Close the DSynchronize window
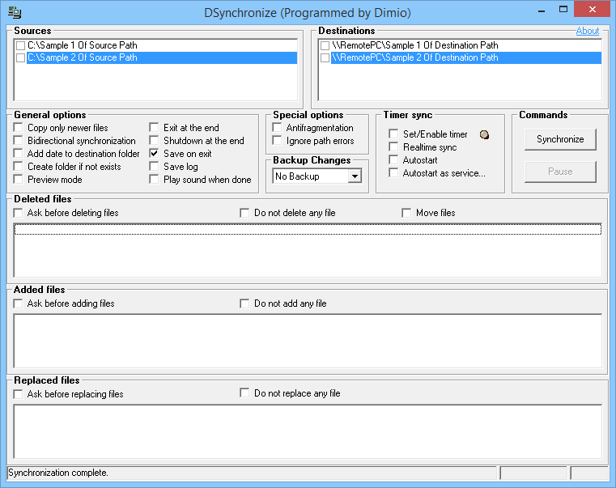The height and width of the screenshot is (488, 616). [593, 10]
